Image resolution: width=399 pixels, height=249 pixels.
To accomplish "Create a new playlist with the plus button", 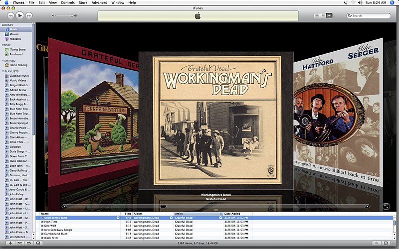I will click(x=10, y=243).
